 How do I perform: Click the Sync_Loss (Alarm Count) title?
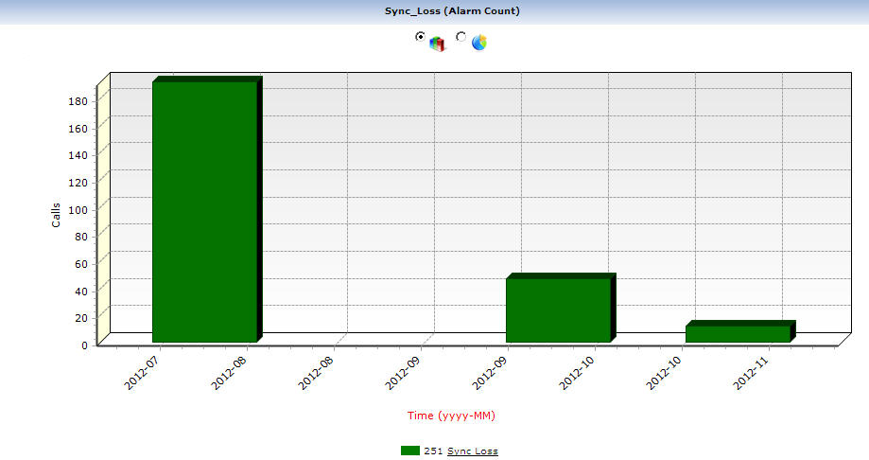pyautogui.click(x=452, y=11)
